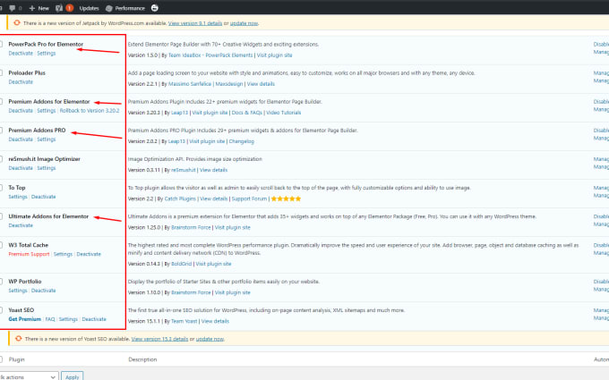Open Docs & FAQs for Premium Addons
Image resolution: width=609 pixels, height=380 pixels.
(x=247, y=113)
